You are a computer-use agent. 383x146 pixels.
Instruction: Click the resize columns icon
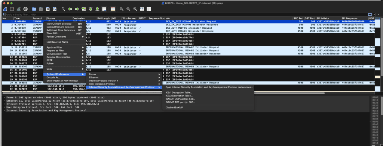pyautogui.click(x=142, y=9)
